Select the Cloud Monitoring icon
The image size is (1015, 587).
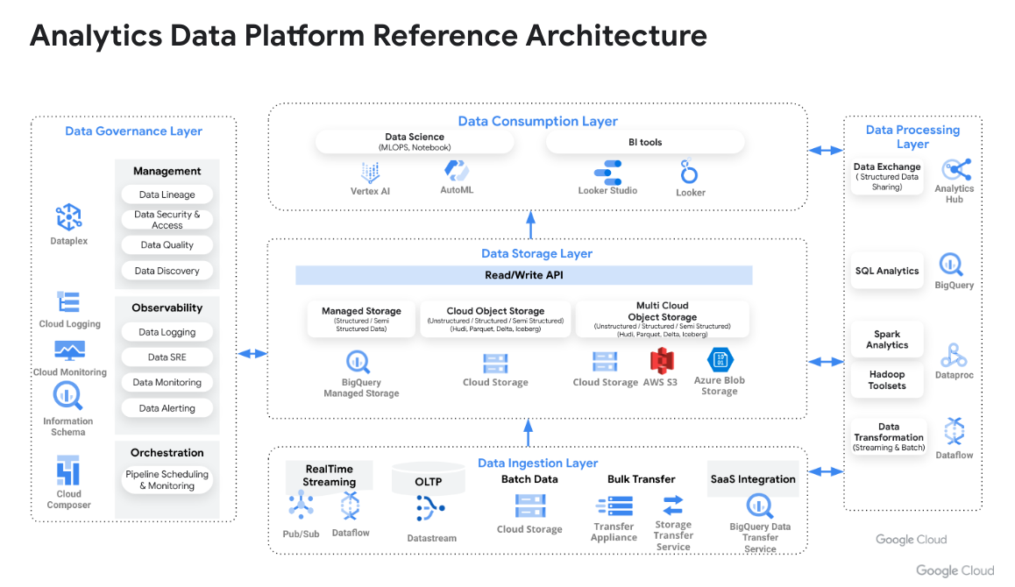click(69, 351)
